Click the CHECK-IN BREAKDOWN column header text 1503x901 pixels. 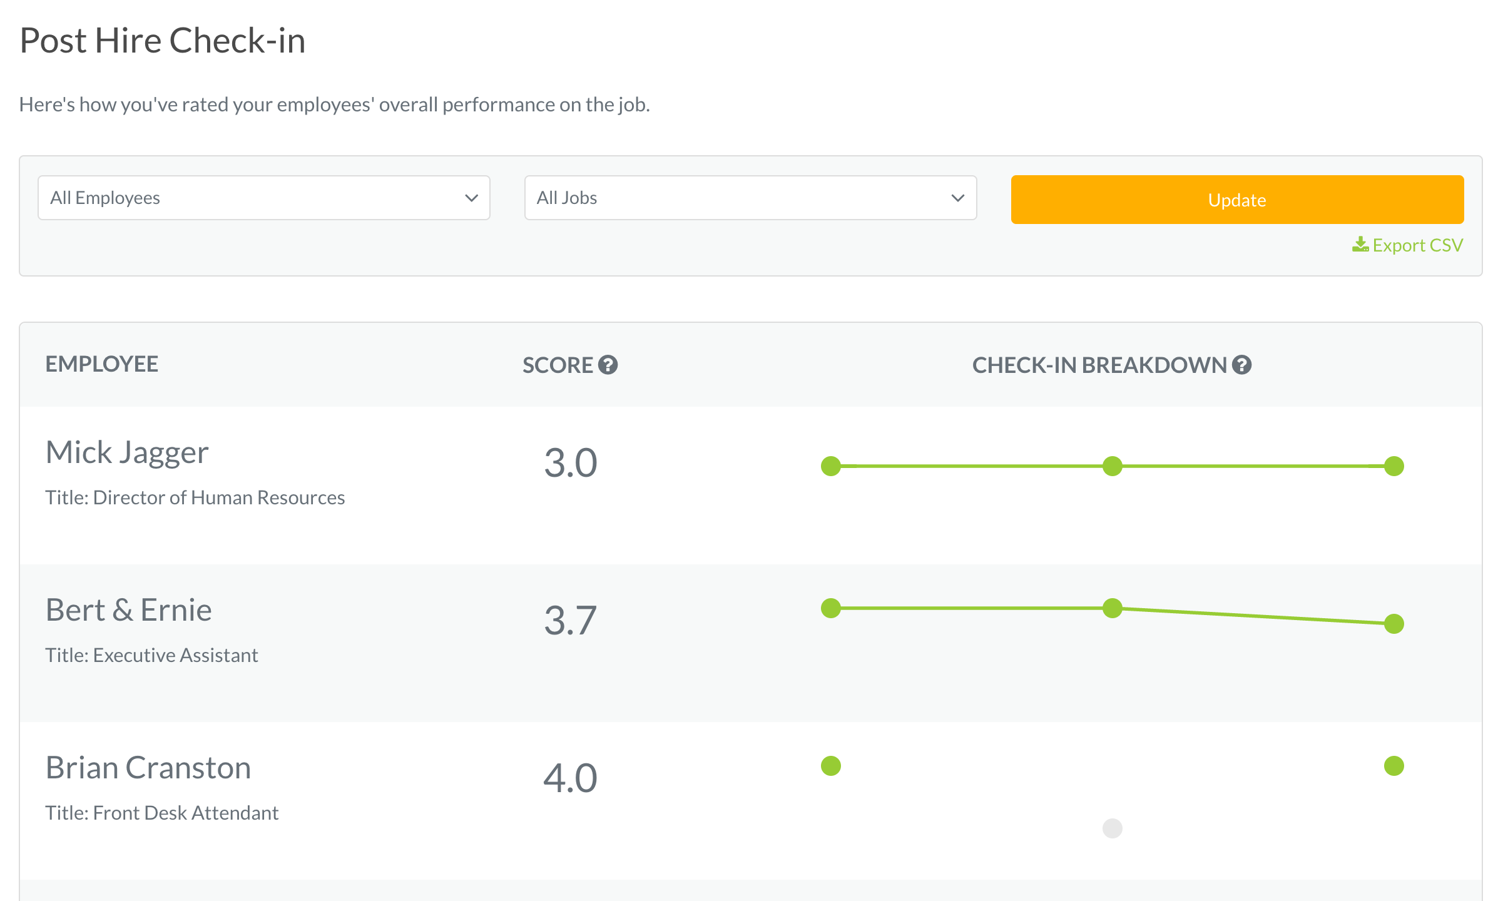[x=1099, y=365]
